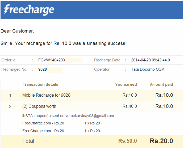Click the smashing success recharge message
This screenshot has height=148, width=184.
pyautogui.click(x=64, y=43)
